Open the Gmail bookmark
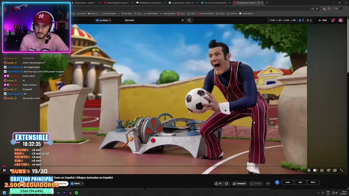 pos(138,13)
